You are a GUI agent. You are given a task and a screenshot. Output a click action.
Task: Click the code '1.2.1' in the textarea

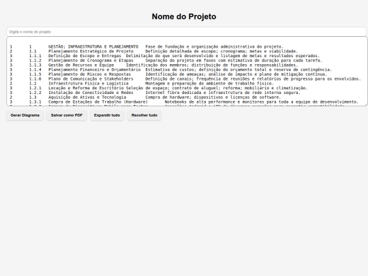[x=35, y=88]
